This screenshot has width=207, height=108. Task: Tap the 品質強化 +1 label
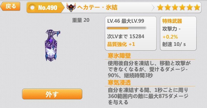coord(121,44)
